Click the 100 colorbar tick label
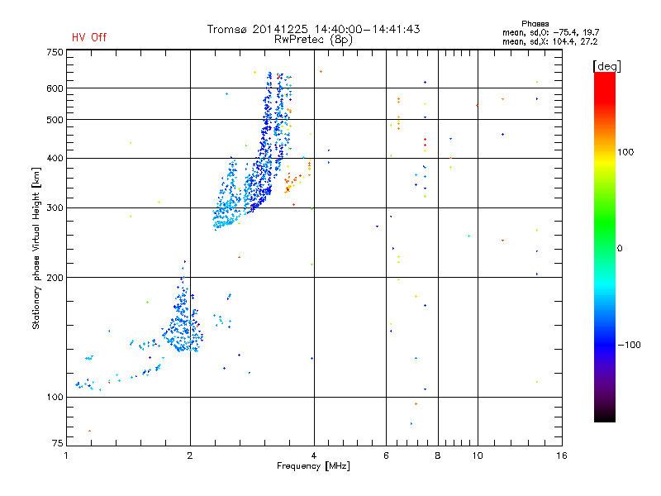 pos(625,152)
